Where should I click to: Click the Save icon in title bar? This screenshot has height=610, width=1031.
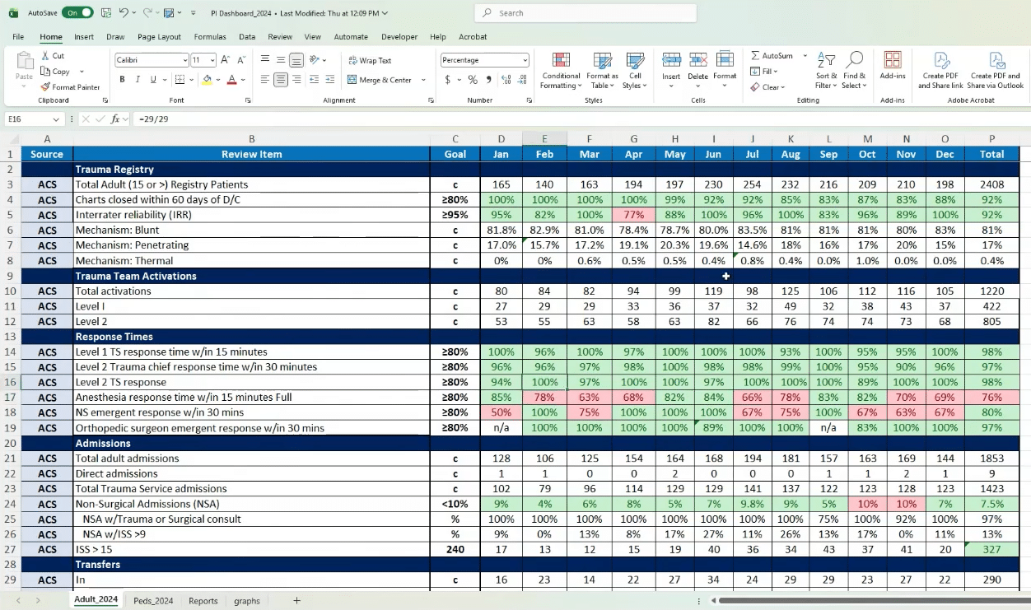(x=105, y=13)
